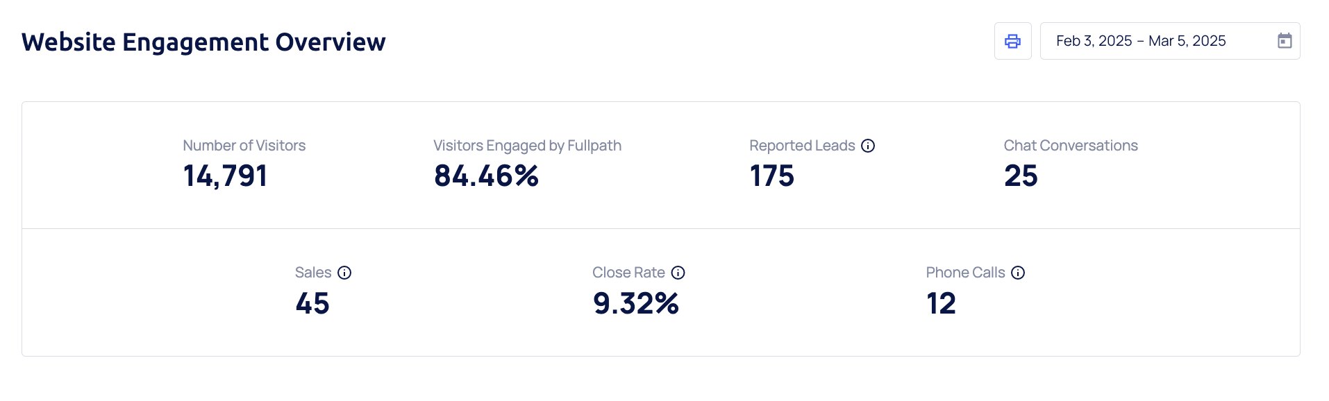This screenshot has width=1329, height=401.
Task: Click the Number of Visitors label
Action: click(x=244, y=146)
